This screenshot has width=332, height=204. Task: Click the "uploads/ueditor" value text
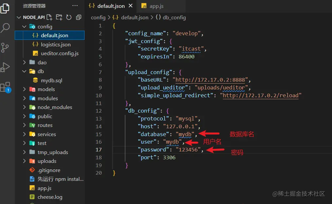[x=221, y=87]
